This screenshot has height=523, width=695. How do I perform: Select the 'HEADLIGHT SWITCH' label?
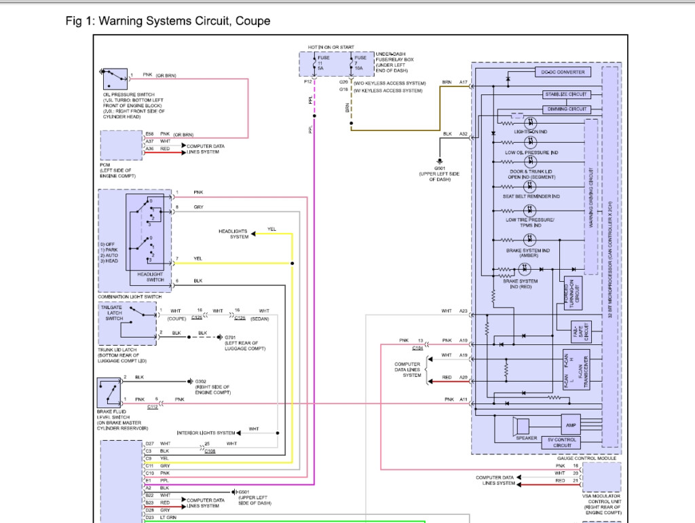(x=150, y=277)
